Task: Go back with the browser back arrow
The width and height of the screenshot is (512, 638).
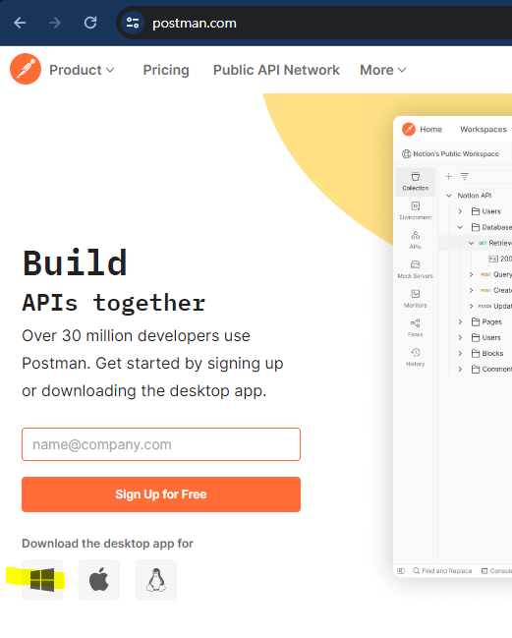Action: [20, 23]
